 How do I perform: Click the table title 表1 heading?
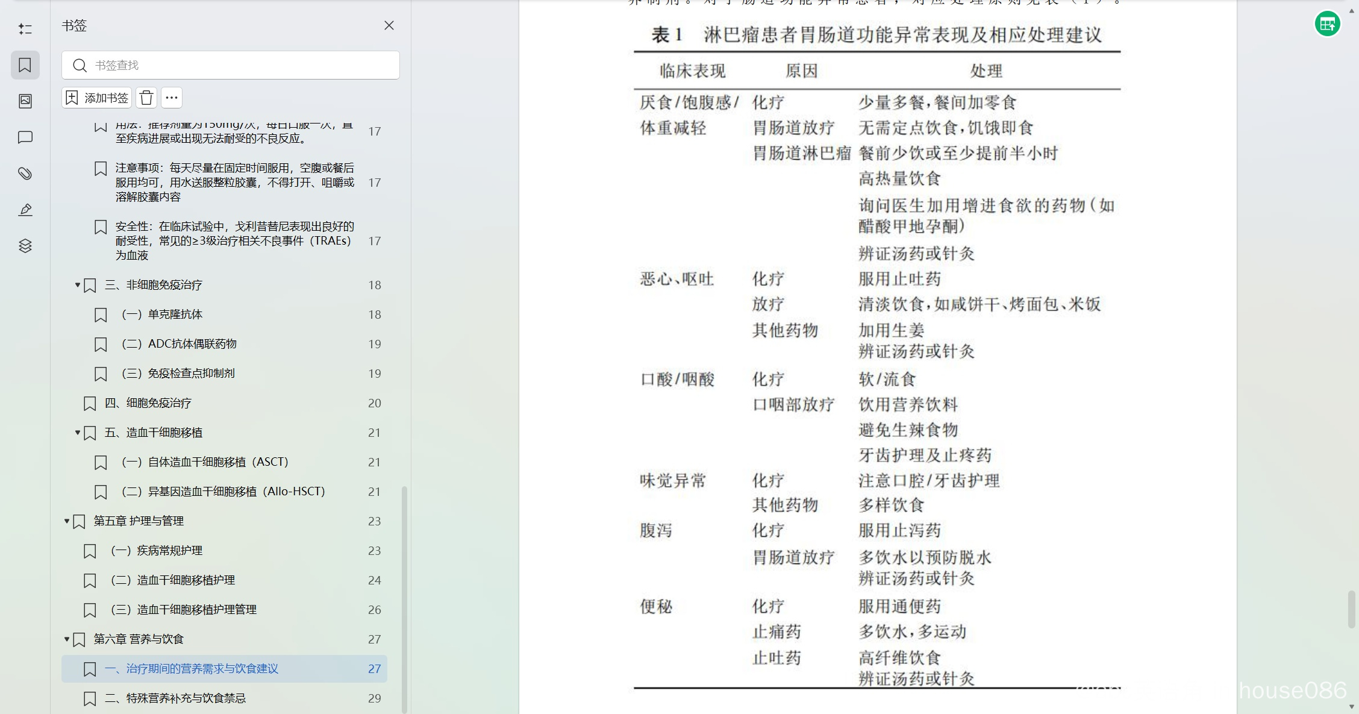pos(876,35)
